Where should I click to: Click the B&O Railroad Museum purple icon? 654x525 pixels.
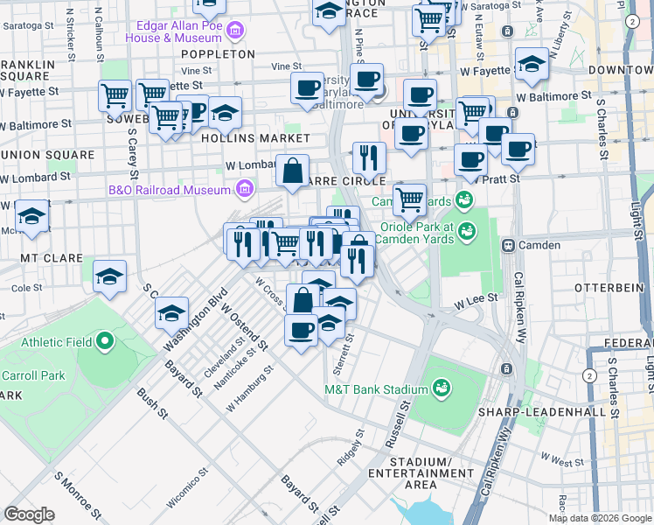pos(245,189)
